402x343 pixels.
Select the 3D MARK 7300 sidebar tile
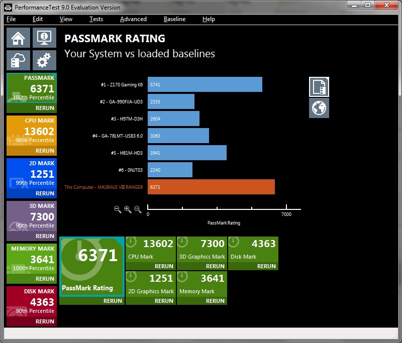click(32, 216)
